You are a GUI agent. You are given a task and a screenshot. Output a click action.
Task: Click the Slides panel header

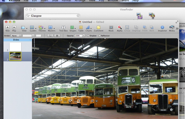16,40
